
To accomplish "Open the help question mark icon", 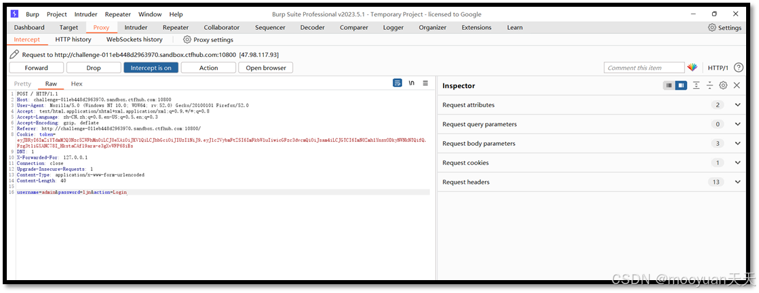I will click(738, 68).
